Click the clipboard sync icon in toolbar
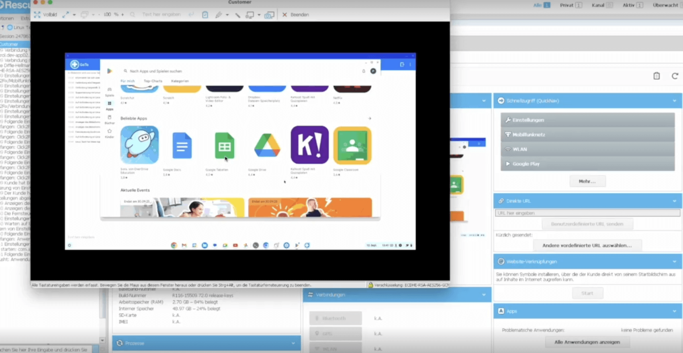The width and height of the screenshot is (683, 353). pos(205,14)
